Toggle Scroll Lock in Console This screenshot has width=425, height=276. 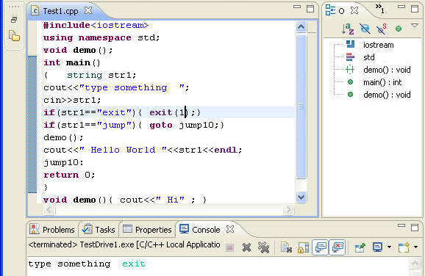[303, 247]
